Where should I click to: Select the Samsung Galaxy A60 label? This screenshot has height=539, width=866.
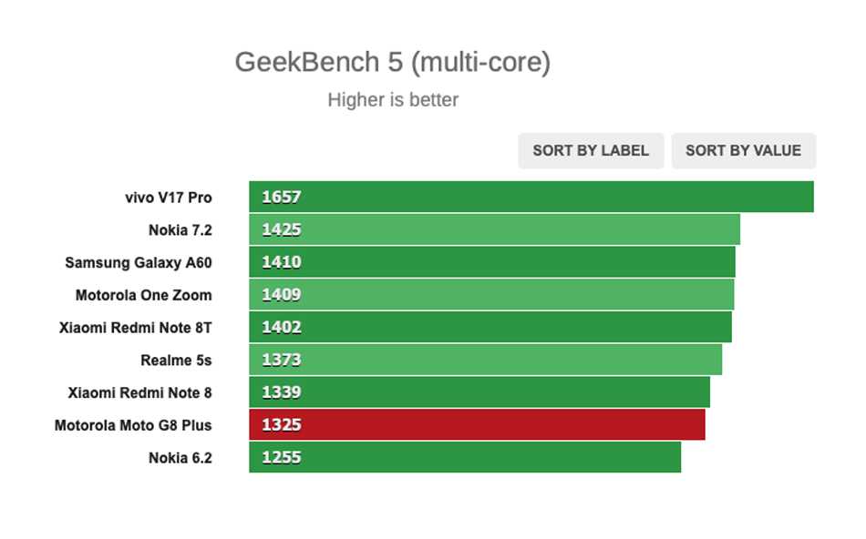point(138,262)
